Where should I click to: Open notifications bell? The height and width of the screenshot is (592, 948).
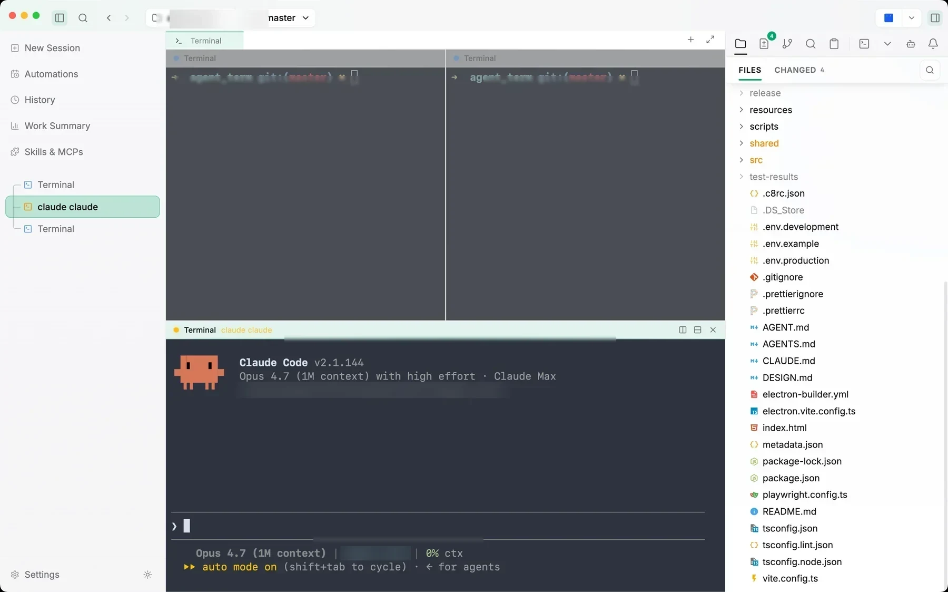[x=933, y=44]
